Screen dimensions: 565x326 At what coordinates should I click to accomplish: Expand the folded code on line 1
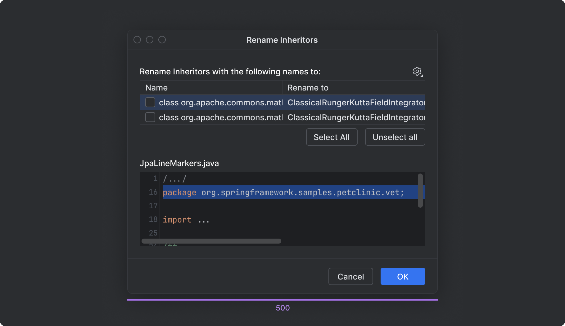point(175,178)
